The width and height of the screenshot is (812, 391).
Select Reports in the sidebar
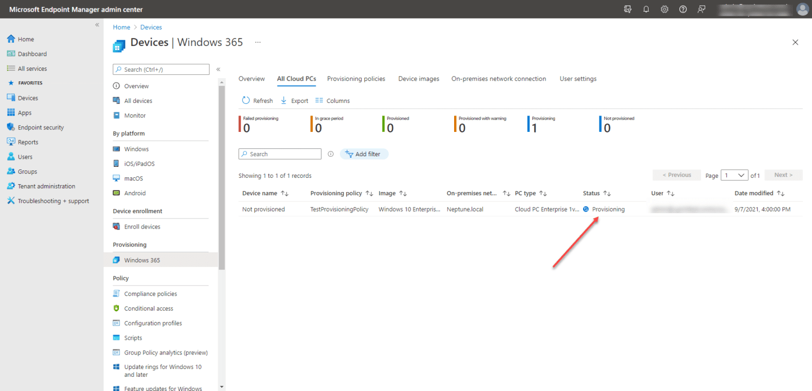28,142
